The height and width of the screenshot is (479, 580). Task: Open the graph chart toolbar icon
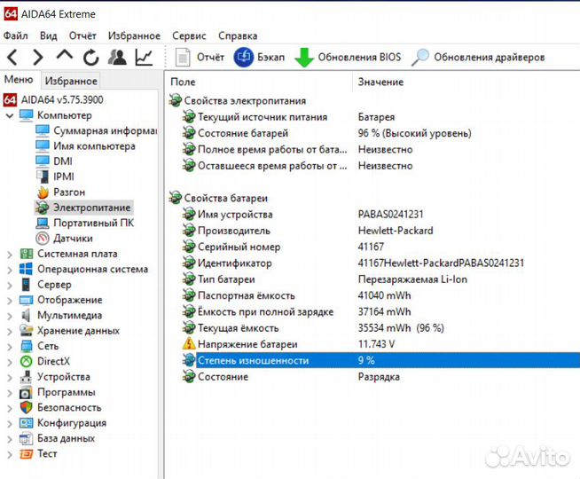[x=144, y=58]
